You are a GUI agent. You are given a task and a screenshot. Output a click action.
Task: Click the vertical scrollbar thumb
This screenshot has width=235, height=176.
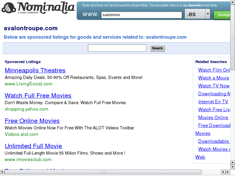[233, 37]
